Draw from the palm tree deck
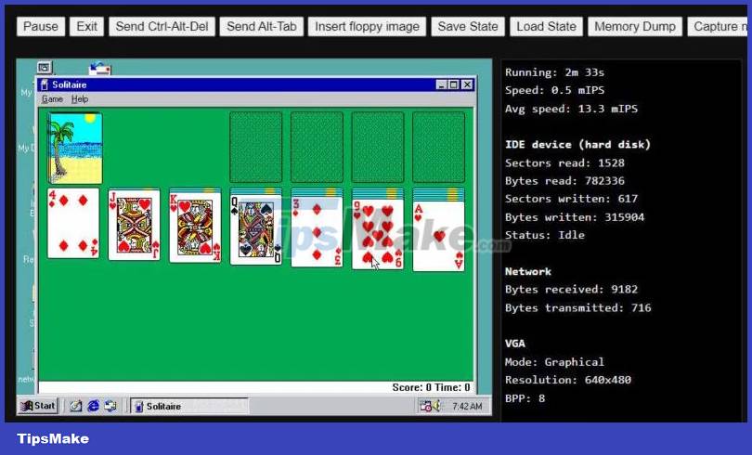Screen dimensions: 752x455 point(74,149)
